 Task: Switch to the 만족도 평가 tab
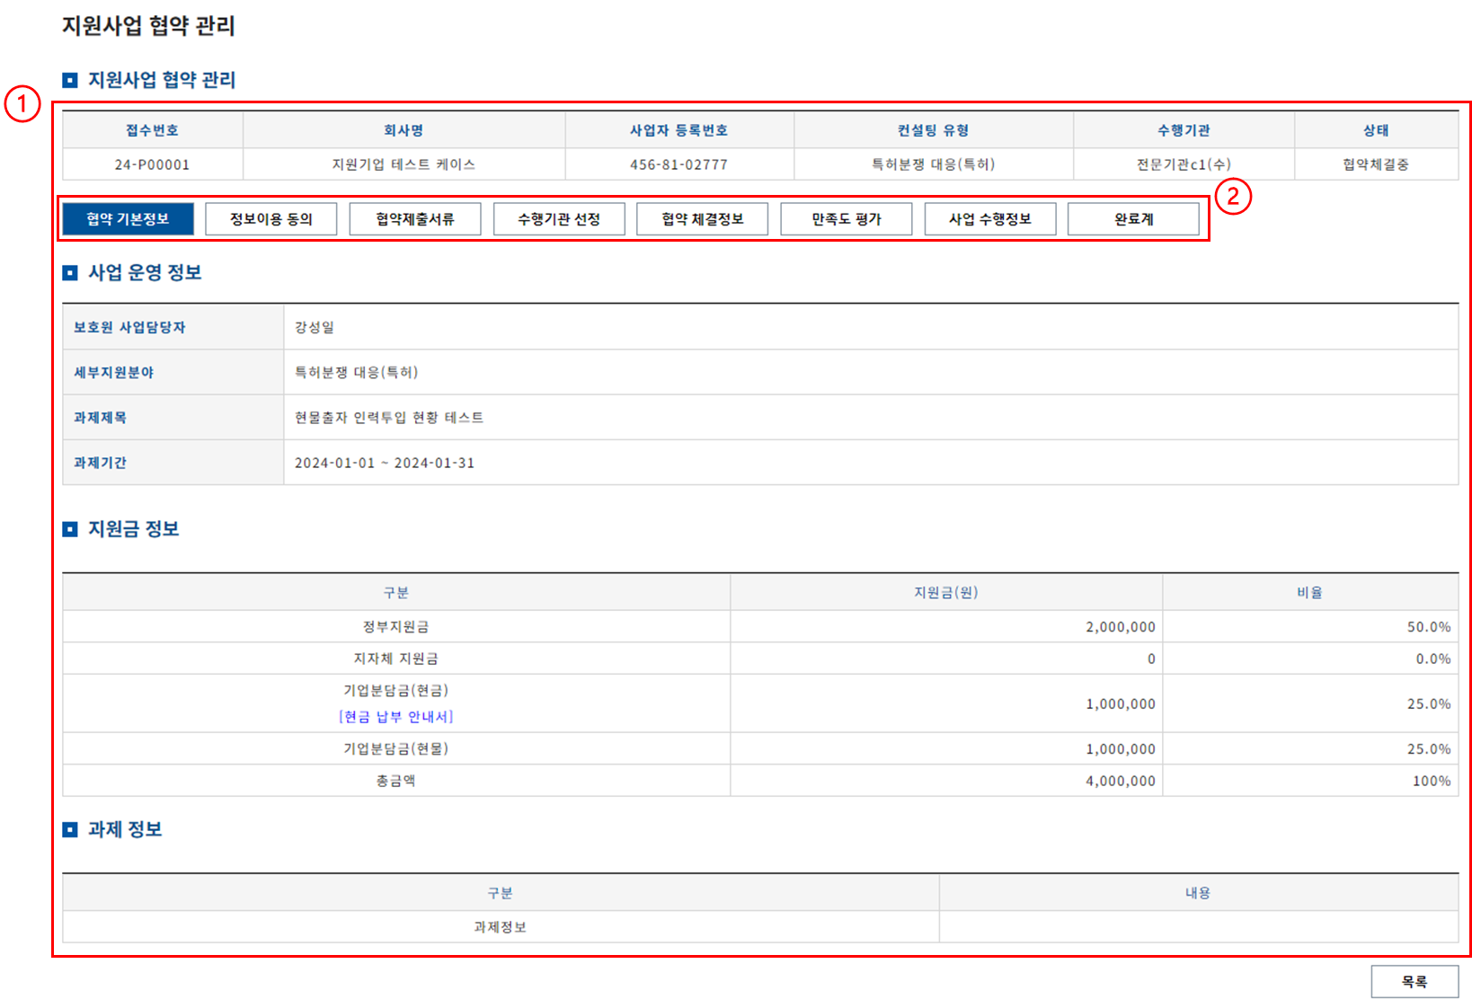846,219
